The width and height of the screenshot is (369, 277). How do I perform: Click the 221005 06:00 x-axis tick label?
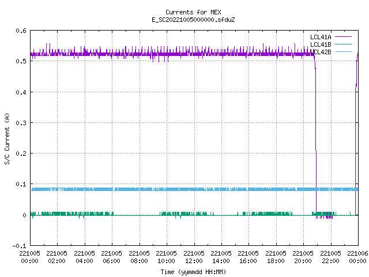[111, 257]
